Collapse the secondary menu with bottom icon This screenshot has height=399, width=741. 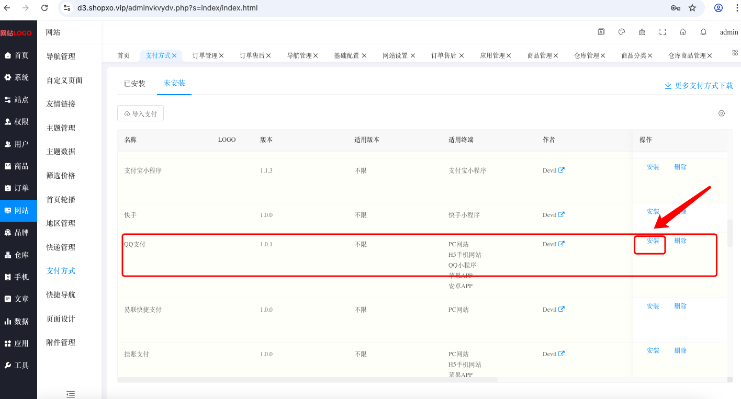[71, 394]
